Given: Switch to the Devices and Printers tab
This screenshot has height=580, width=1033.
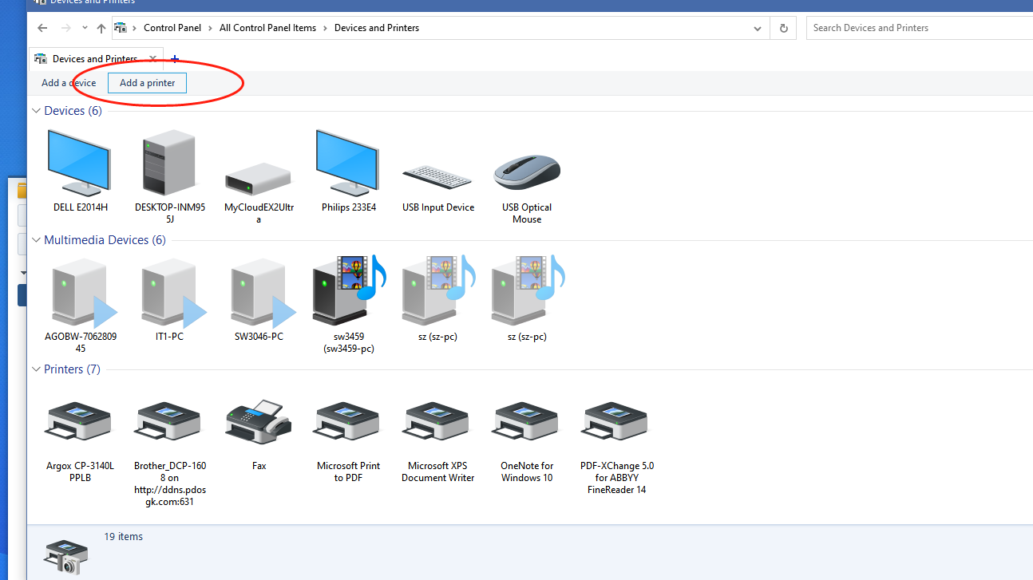Looking at the screenshot, I should click(x=94, y=59).
